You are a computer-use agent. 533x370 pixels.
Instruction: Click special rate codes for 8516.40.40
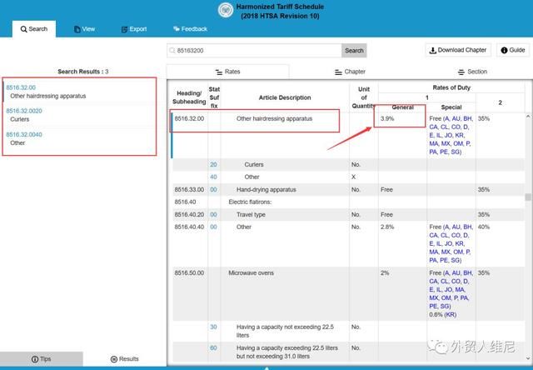click(x=451, y=243)
